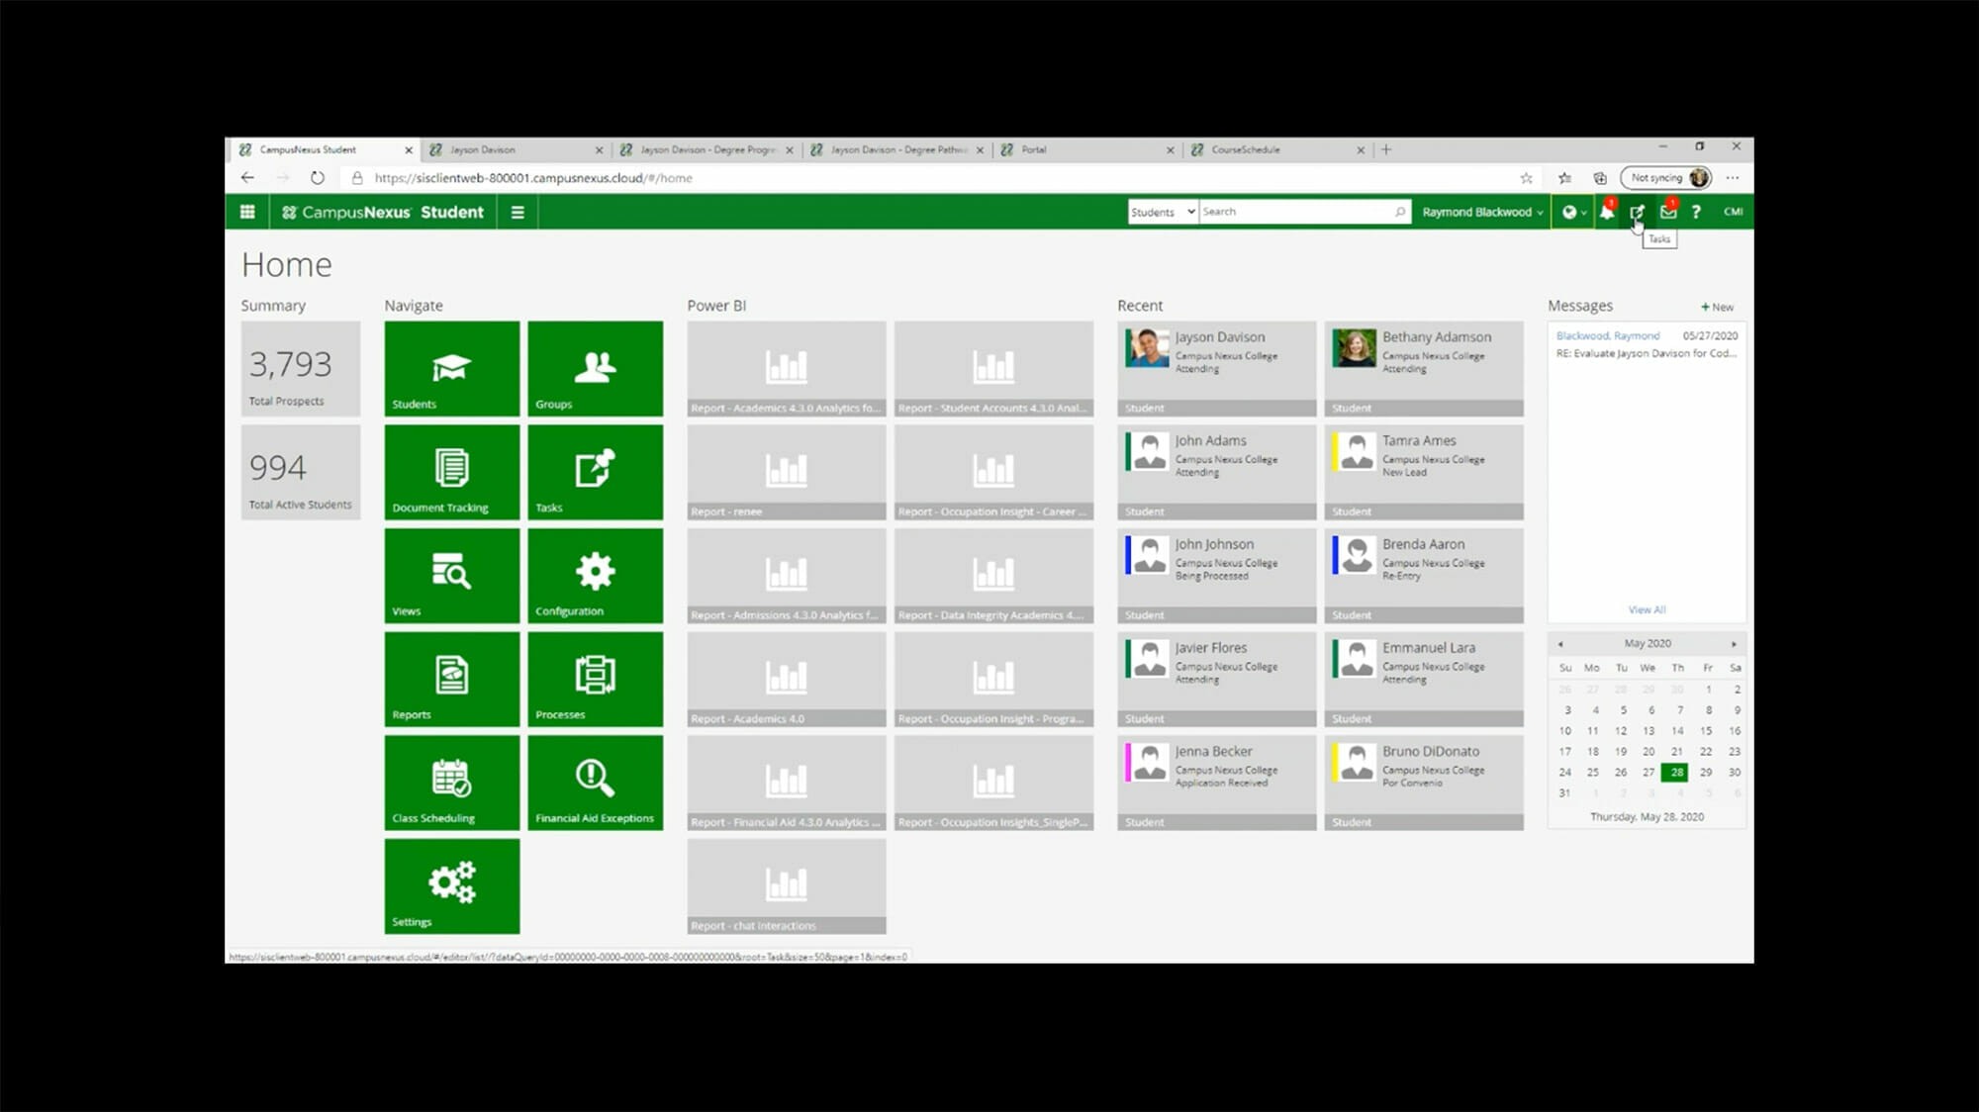Go to next month in calendar
This screenshot has height=1112, width=1979.
click(1734, 644)
